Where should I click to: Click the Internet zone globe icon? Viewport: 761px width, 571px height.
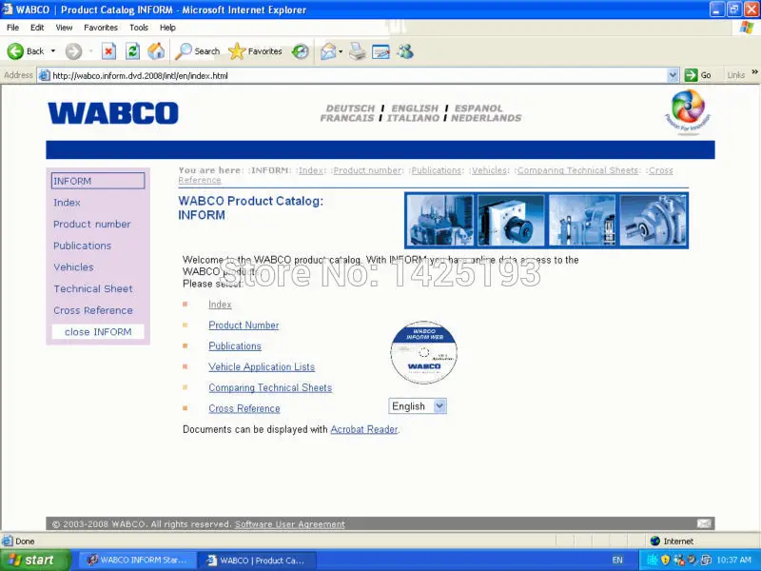click(655, 541)
